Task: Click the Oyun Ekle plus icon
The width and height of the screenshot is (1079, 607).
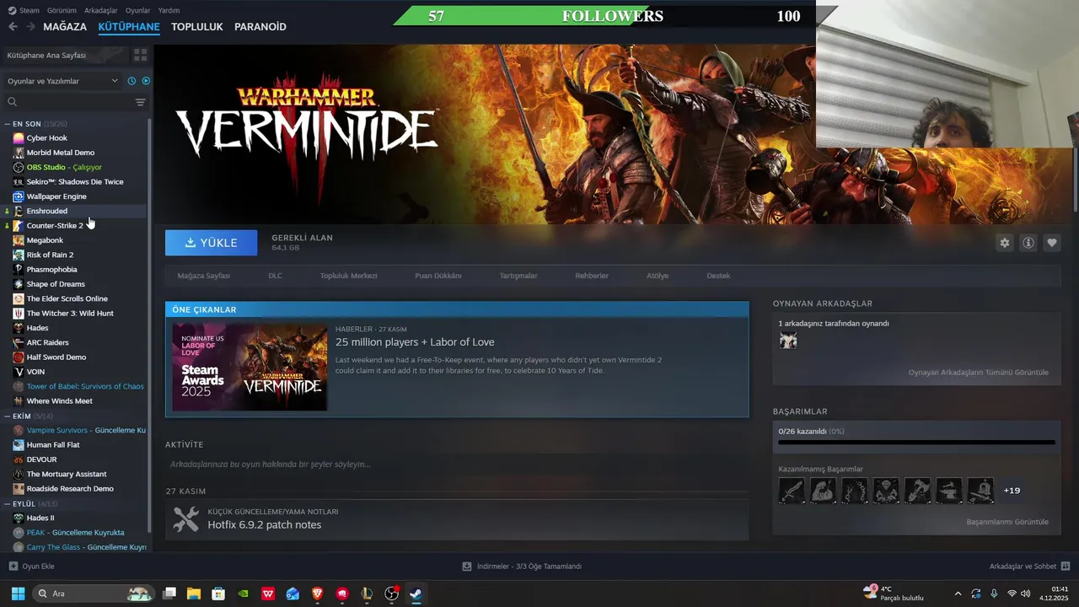Action: (x=13, y=567)
